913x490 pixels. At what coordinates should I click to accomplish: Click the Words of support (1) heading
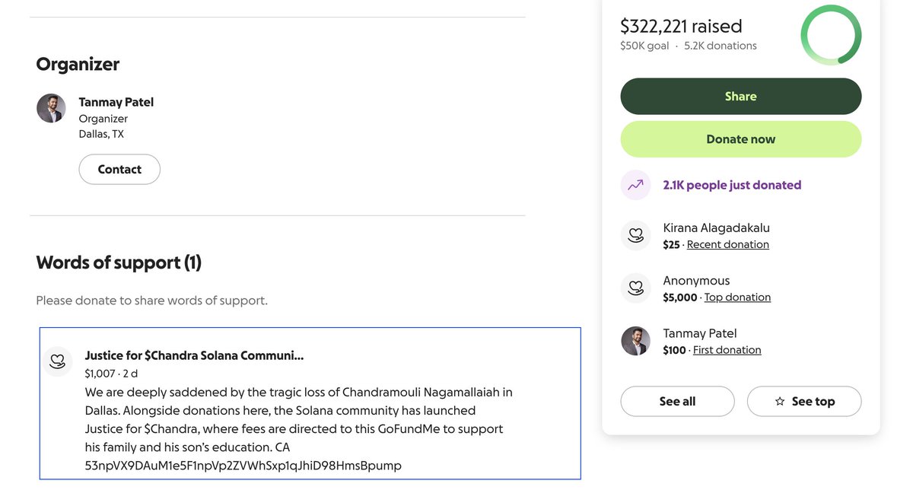(x=119, y=262)
